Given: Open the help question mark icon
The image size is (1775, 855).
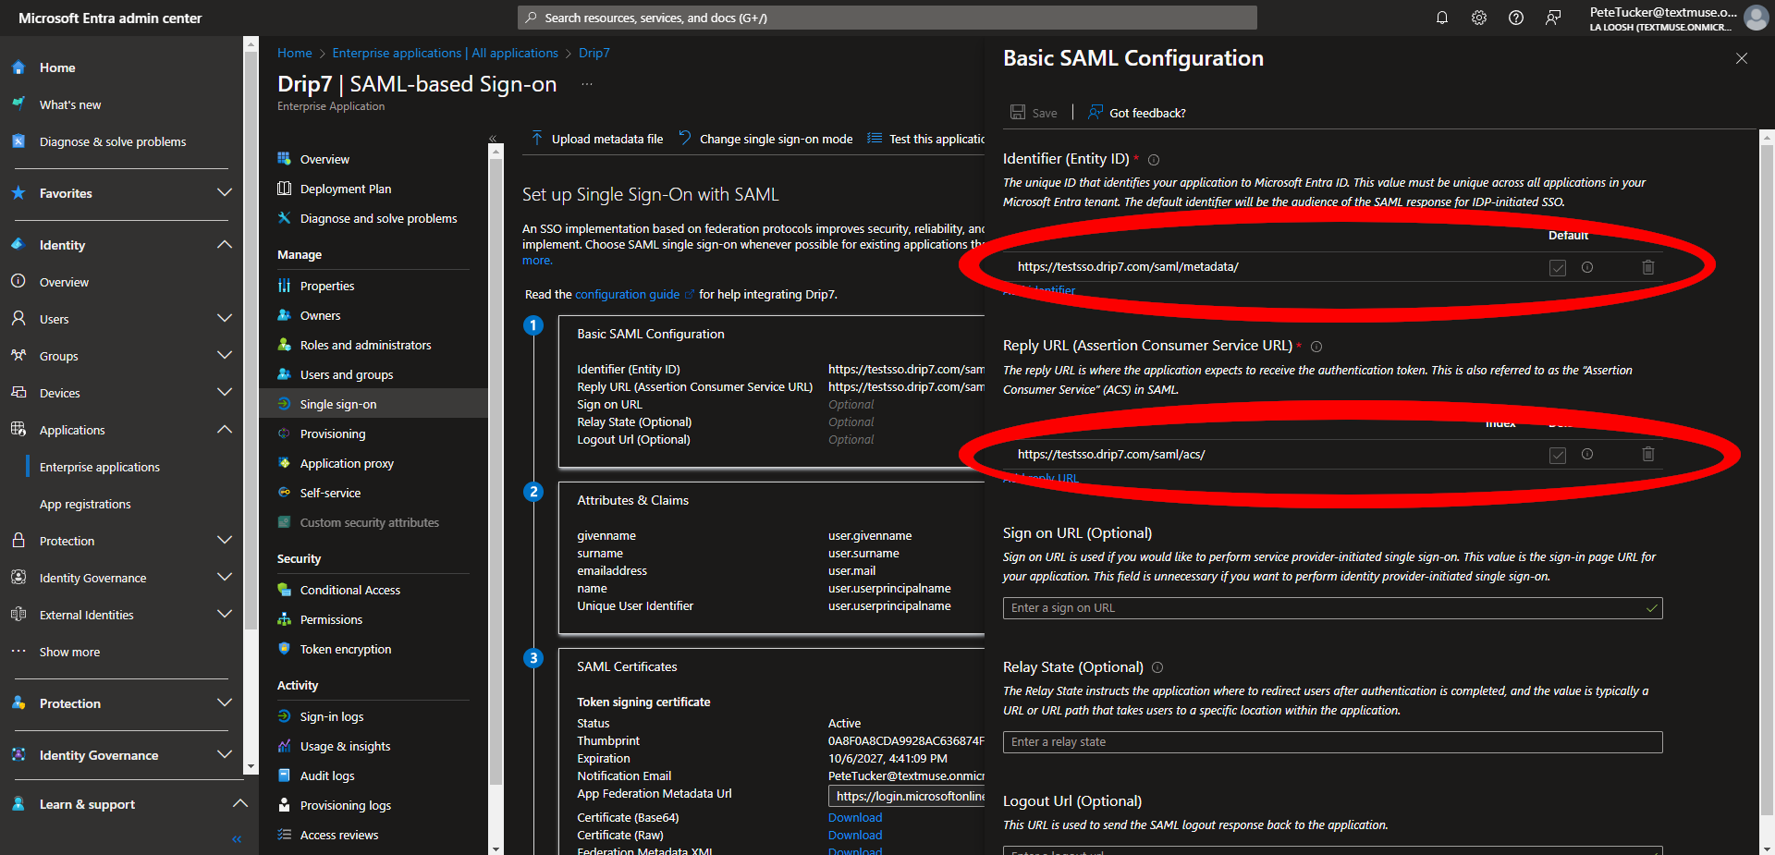Looking at the screenshot, I should coord(1516,18).
